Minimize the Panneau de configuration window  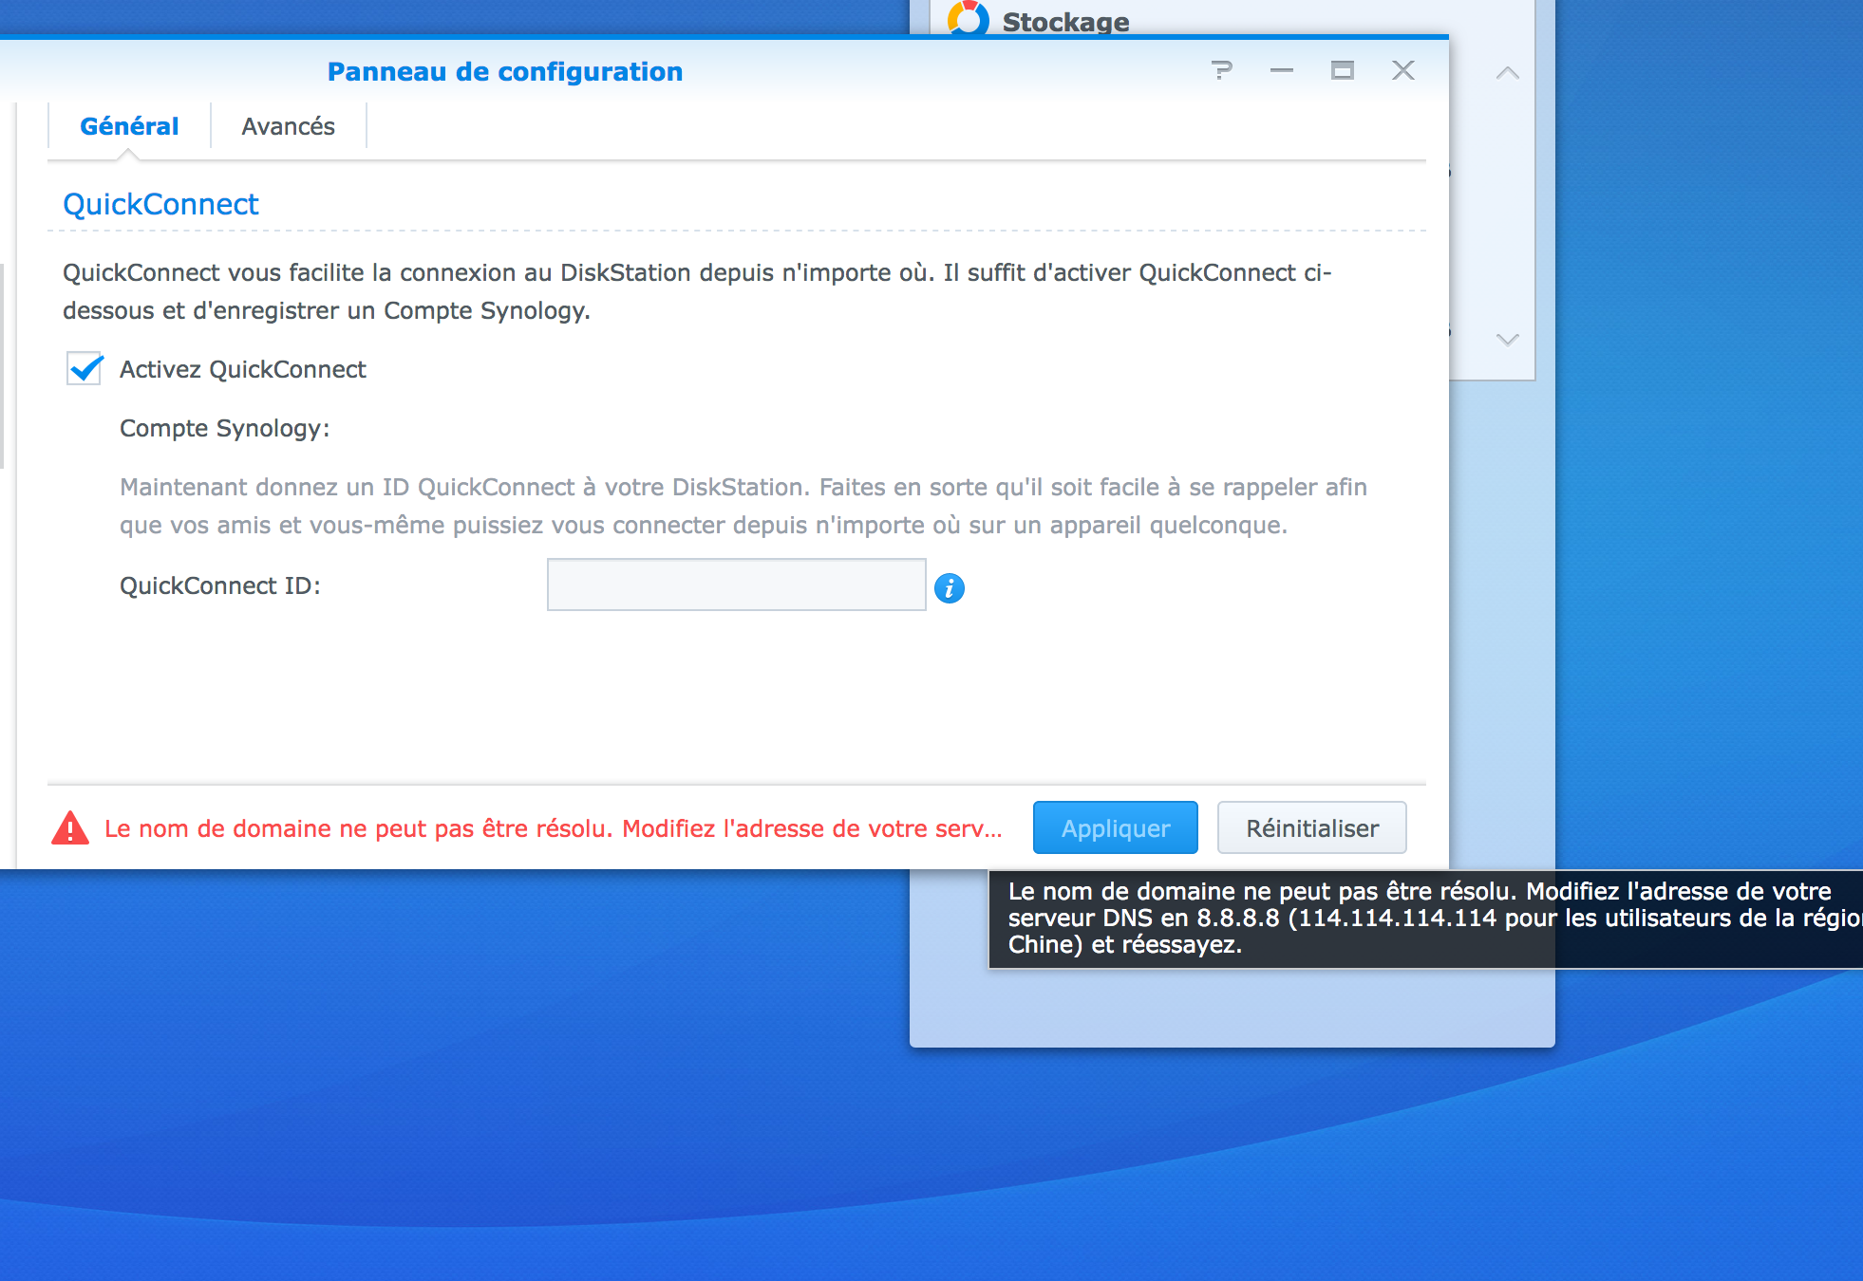(x=1281, y=70)
